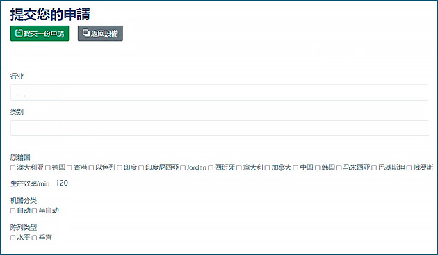Screen dimensions: 438x255
Task: Check the 德国 checkbox
Action: (x=48, y=167)
